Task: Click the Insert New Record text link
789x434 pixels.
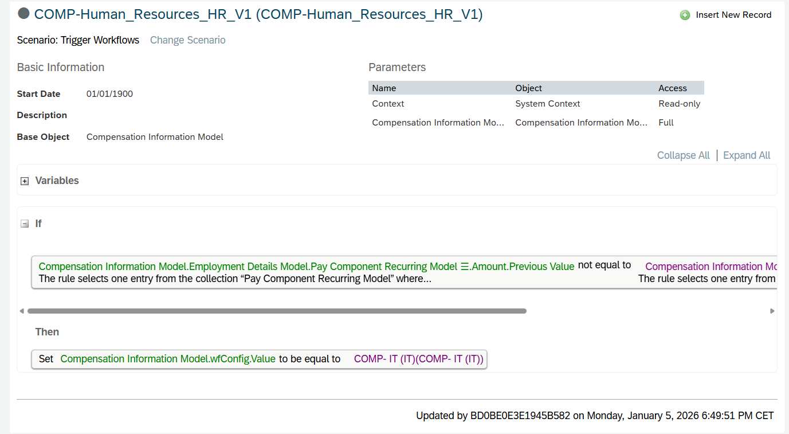Action: tap(733, 15)
